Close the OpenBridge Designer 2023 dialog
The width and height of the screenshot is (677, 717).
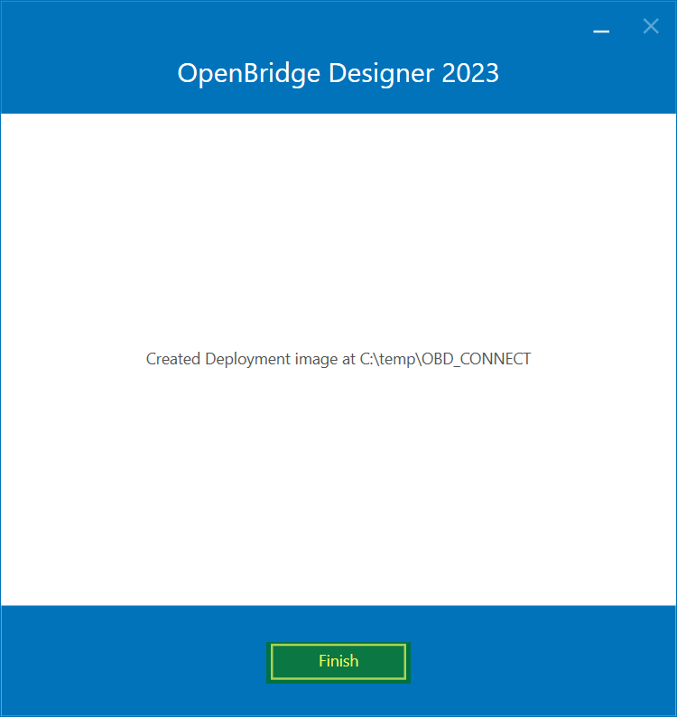[651, 26]
